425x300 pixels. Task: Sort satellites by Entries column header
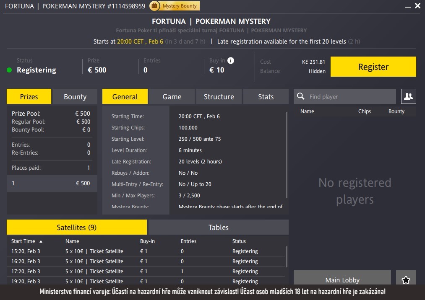click(188, 241)
